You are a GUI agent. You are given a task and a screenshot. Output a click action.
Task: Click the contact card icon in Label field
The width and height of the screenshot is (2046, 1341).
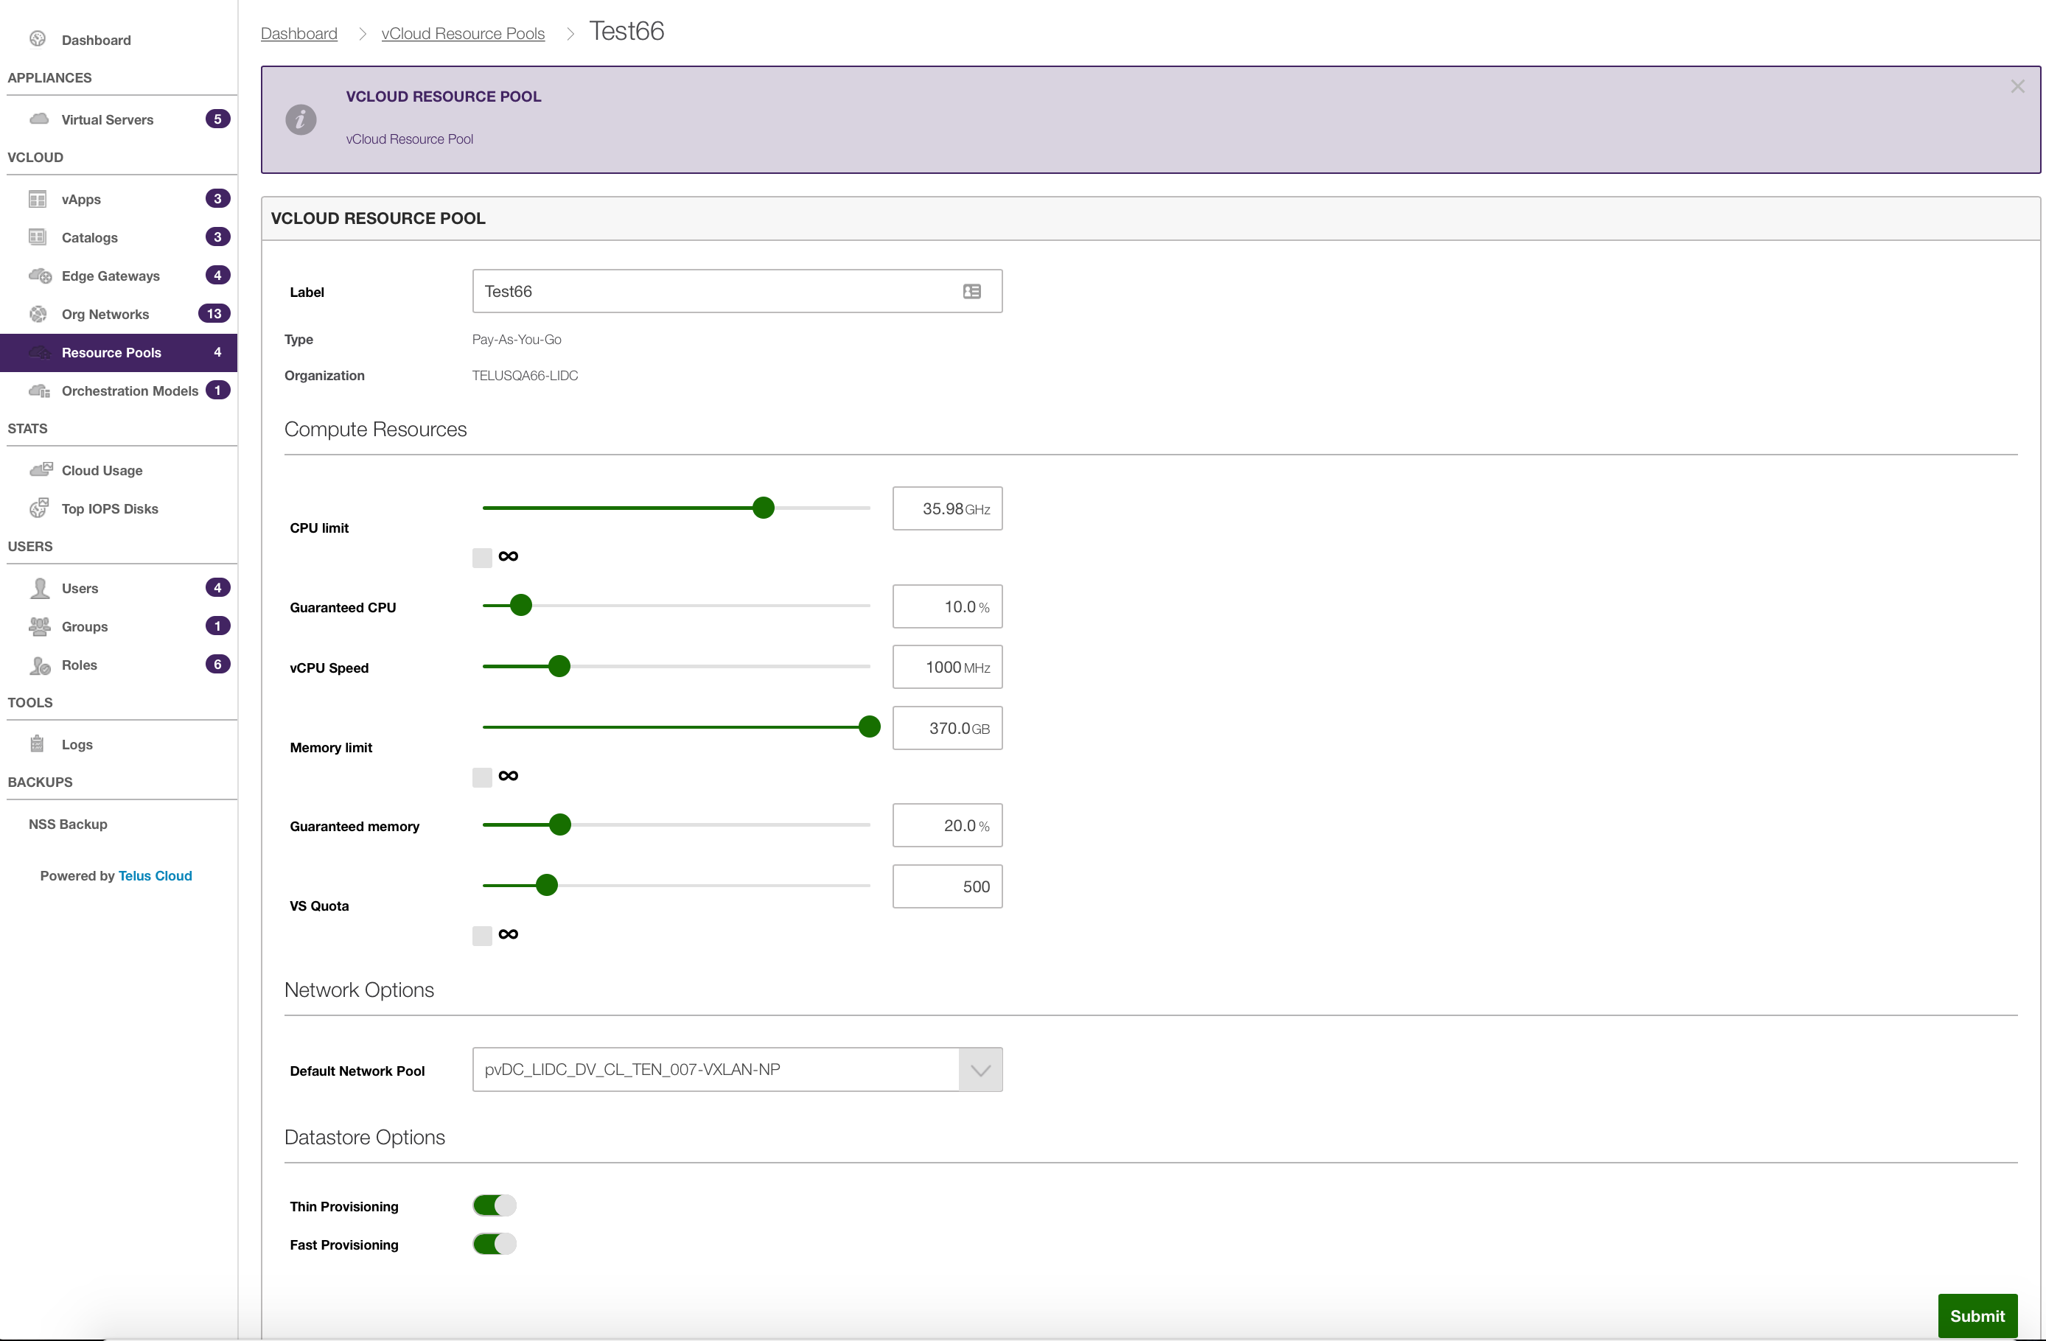[971, 292]
